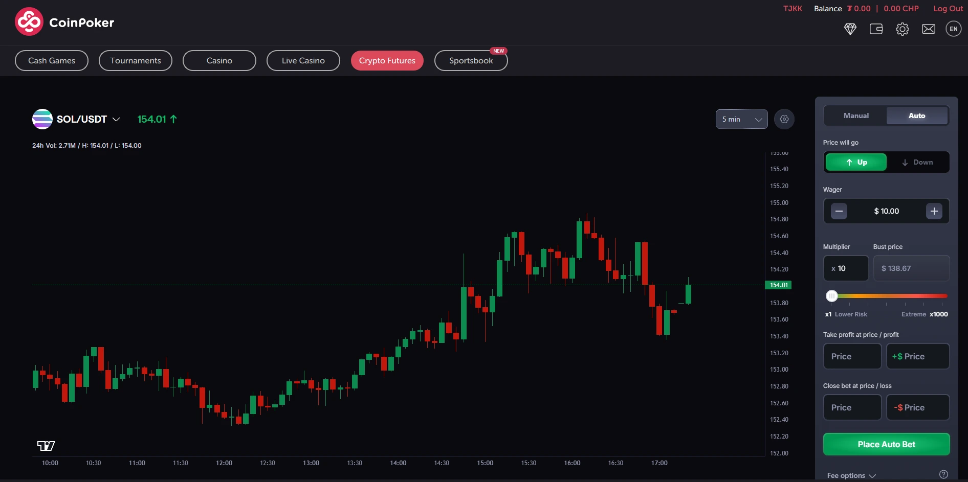
Task: Switch to the Crypto Futures tab
Action: point(387,60)
